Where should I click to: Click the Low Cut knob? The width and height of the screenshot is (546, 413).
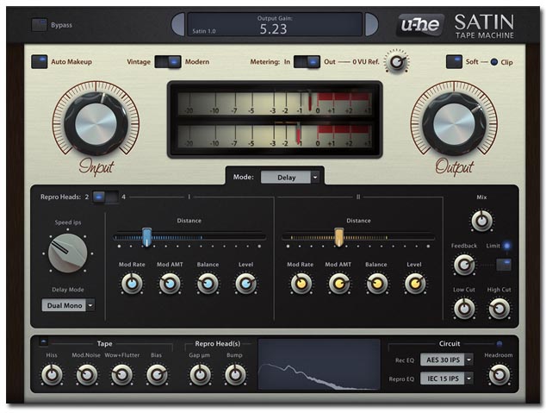point(464,309)
